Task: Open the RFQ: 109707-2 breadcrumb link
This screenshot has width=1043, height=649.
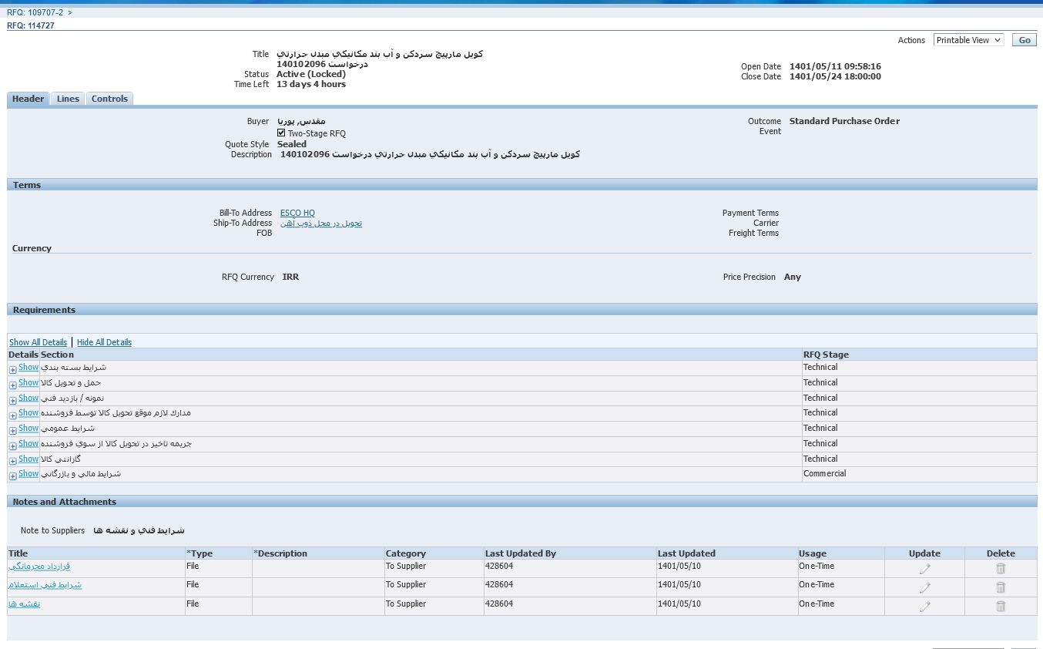Action: click(x=35, y=12)
